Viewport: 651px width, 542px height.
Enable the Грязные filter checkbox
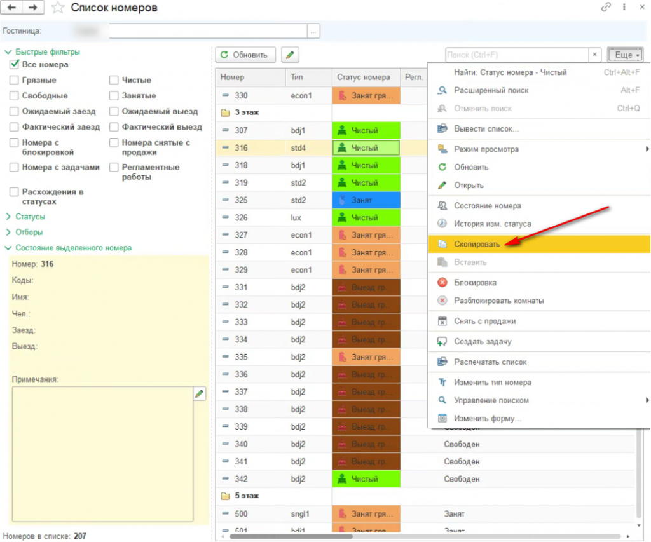(14, 80)
